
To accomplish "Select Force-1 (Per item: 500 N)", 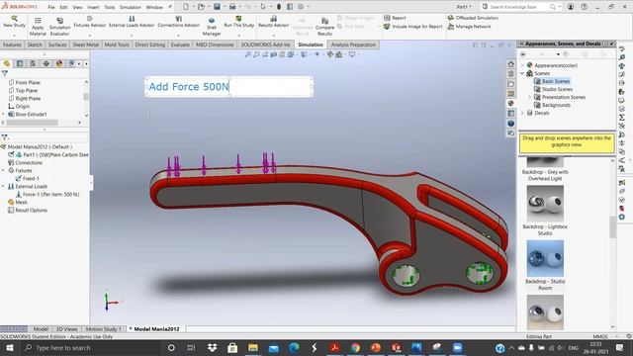I will click(47, 194).
